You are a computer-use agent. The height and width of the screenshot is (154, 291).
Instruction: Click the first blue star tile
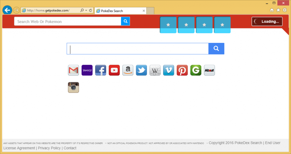coord(168,25)
